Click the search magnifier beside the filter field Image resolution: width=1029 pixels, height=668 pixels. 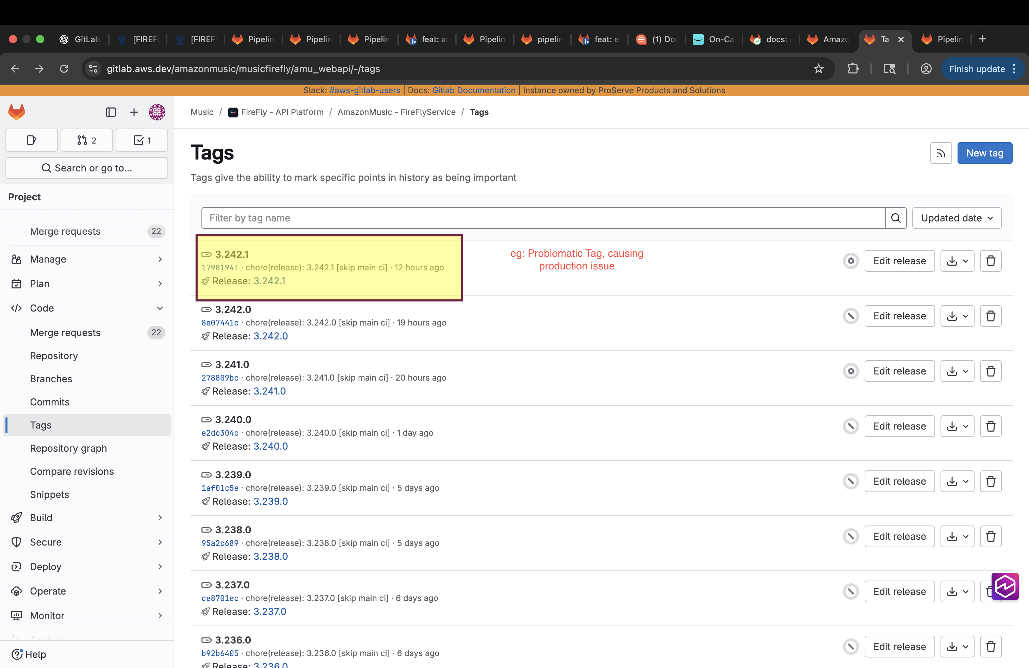tap(895, 218)
